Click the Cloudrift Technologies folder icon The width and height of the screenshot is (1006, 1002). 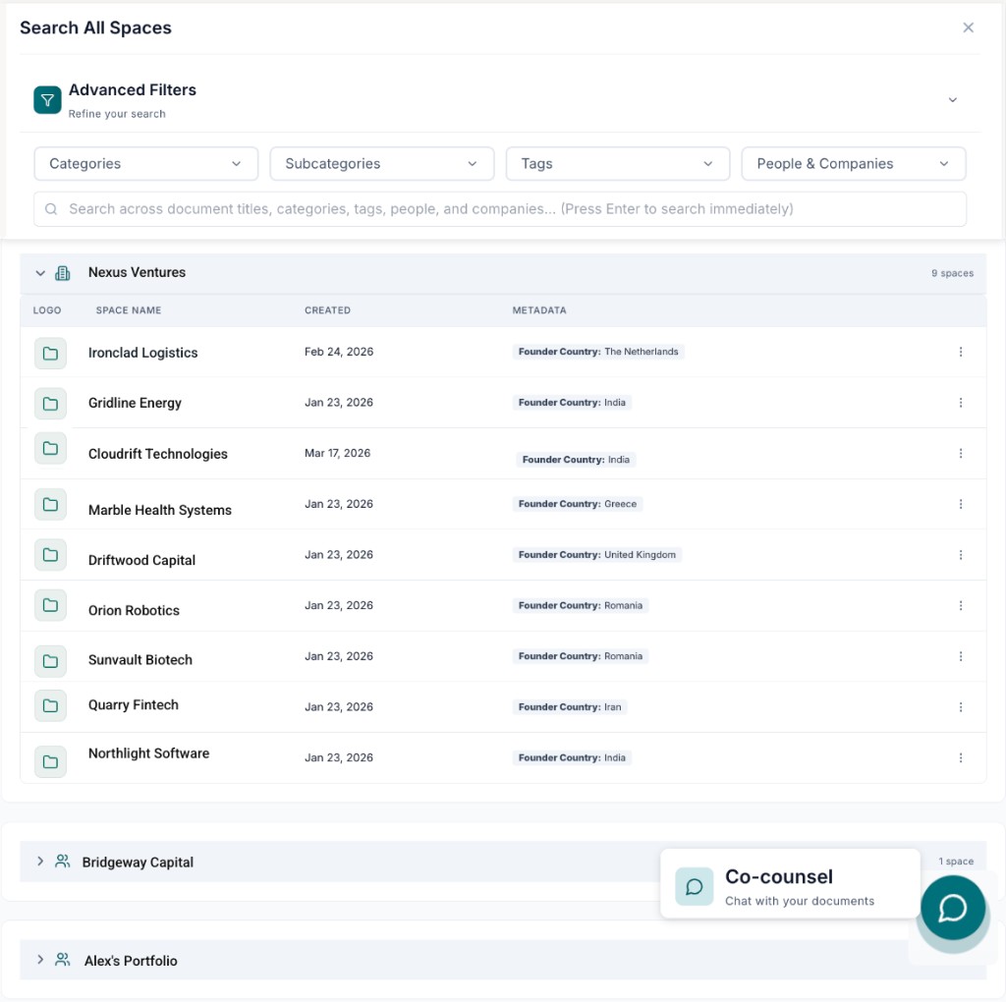50,453
